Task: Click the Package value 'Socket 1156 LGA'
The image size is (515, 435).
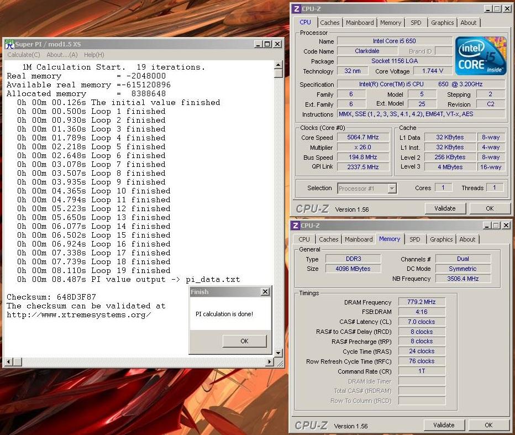Action: [x=395, y=61]
